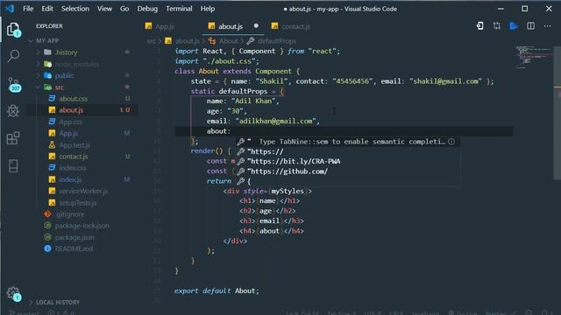
Task: Click the VS Code logo icon
Action: point(10,9)
